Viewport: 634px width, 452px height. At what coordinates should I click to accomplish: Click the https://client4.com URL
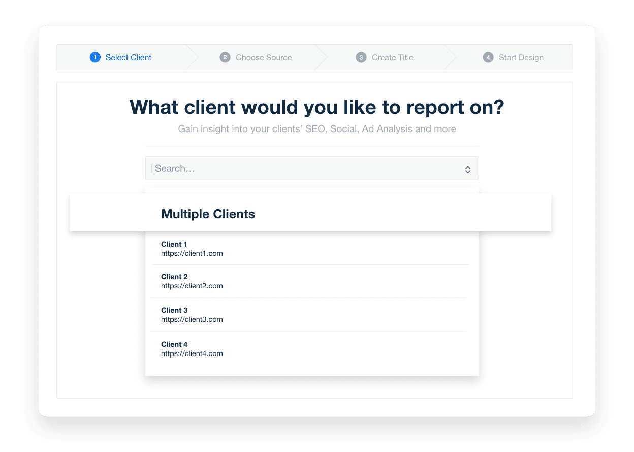tap(192, 353)
